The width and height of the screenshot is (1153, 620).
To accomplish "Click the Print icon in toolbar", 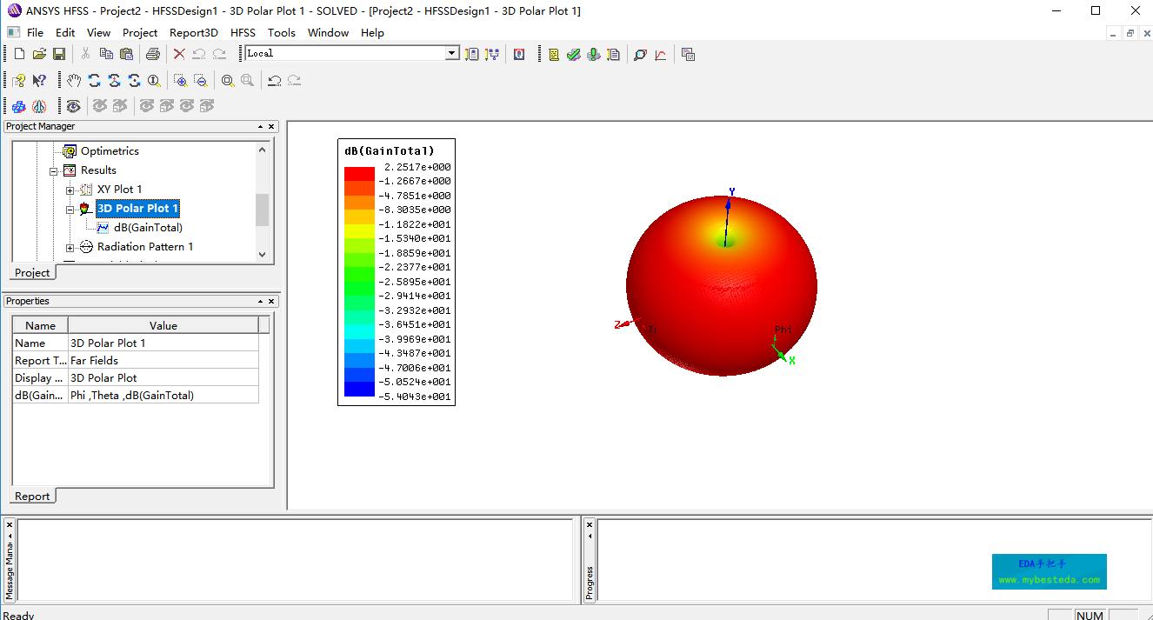I will click(153, 55).
